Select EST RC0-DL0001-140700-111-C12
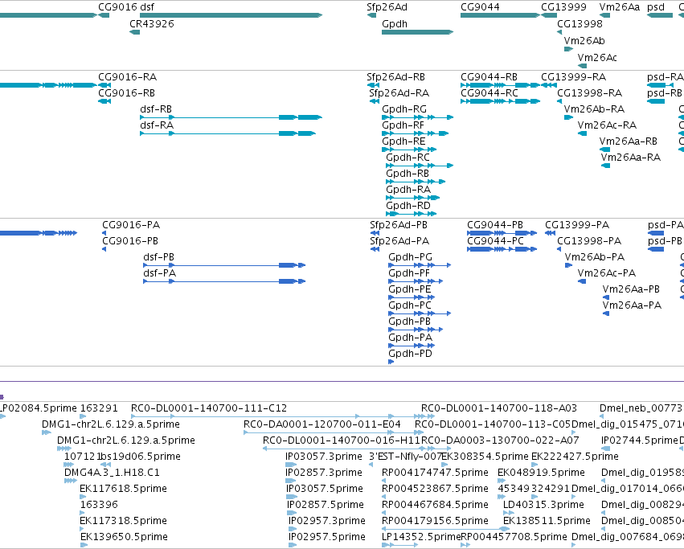684x549 pixels. click(x=209, y=408)
